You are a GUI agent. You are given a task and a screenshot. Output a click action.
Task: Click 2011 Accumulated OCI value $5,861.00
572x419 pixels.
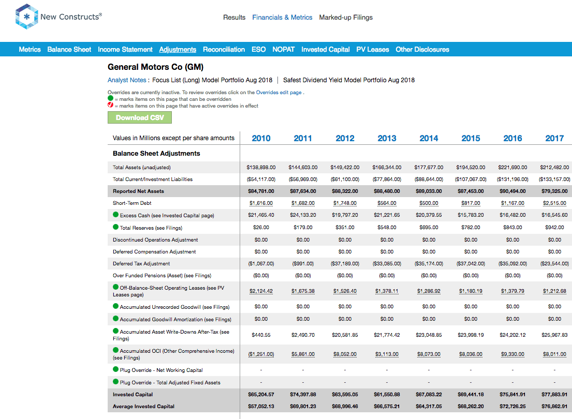(303, 354)
